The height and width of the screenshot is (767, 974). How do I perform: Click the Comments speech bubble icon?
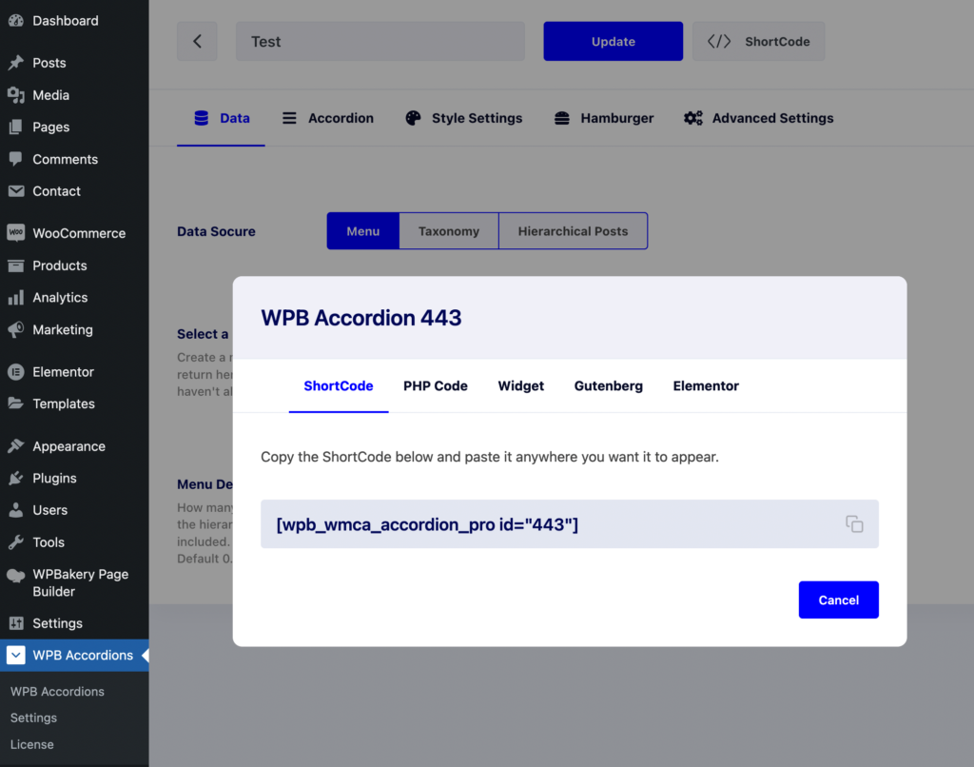[16, 159]
